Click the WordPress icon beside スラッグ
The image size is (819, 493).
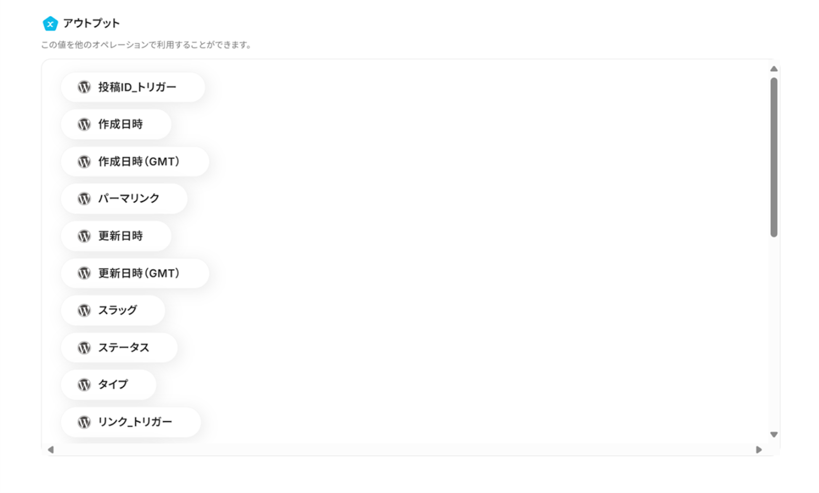click(84, 310)
